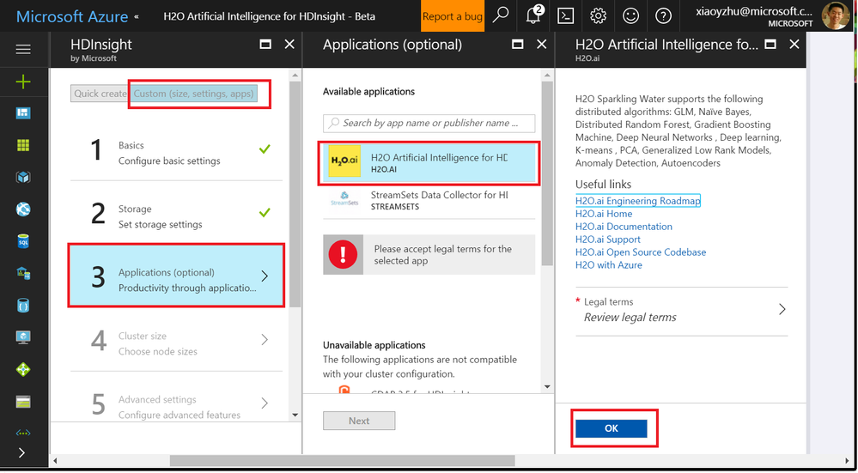The image size is (858, 473).
Task: Click the search by app name field
Action: coord(429,123)
